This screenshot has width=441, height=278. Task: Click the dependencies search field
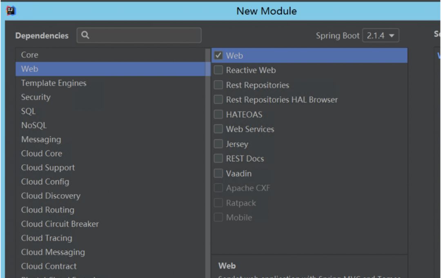[x=139, y=35]
